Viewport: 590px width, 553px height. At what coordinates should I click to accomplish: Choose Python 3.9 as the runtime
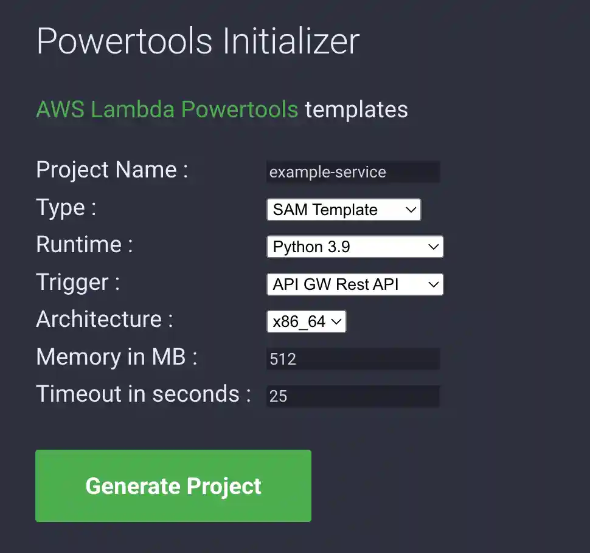355,247
